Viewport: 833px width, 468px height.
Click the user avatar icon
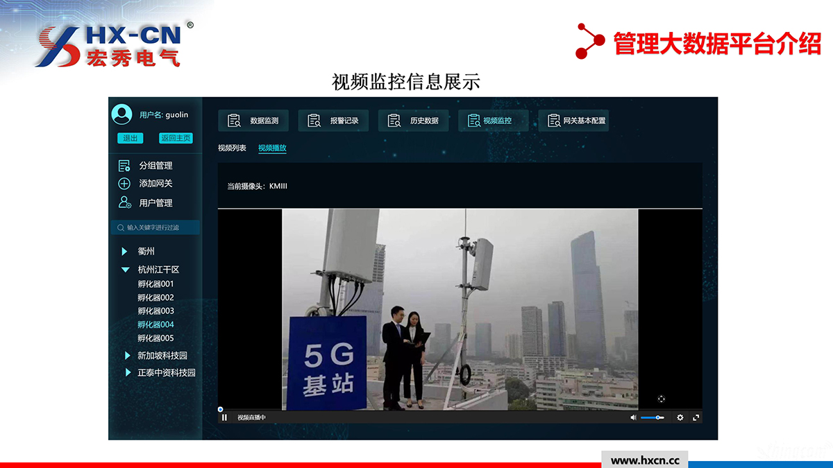pyautogui.click(x=121, y=114)
